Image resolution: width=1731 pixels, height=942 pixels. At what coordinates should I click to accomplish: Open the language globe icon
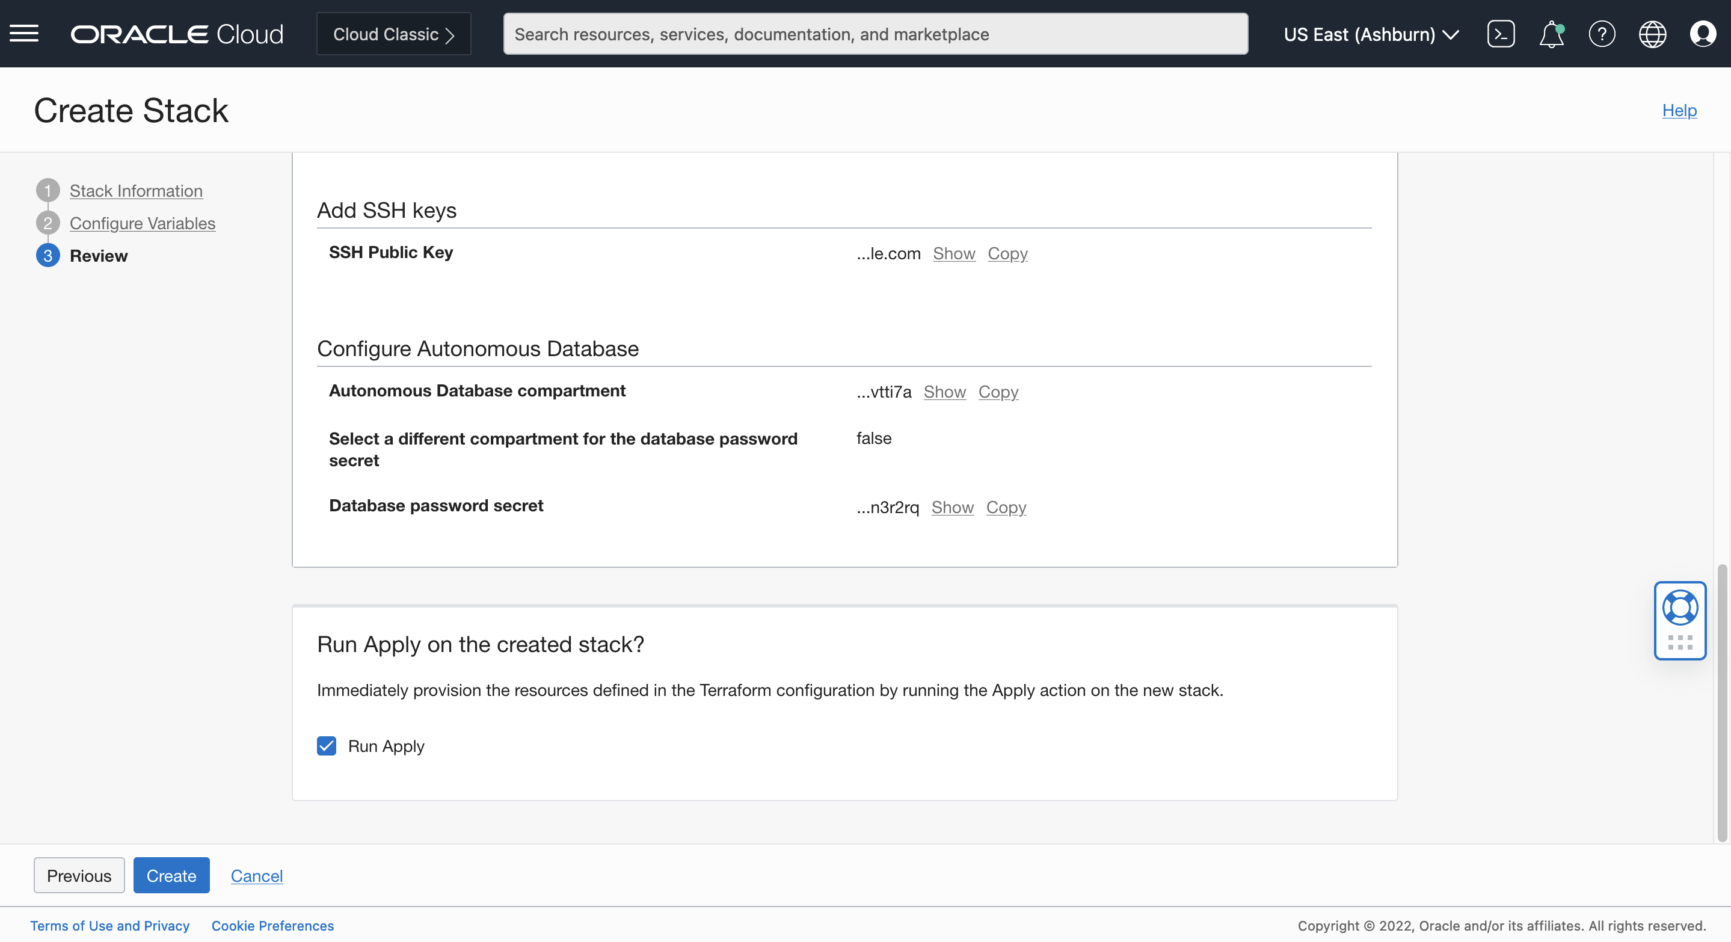point(1652,34)
